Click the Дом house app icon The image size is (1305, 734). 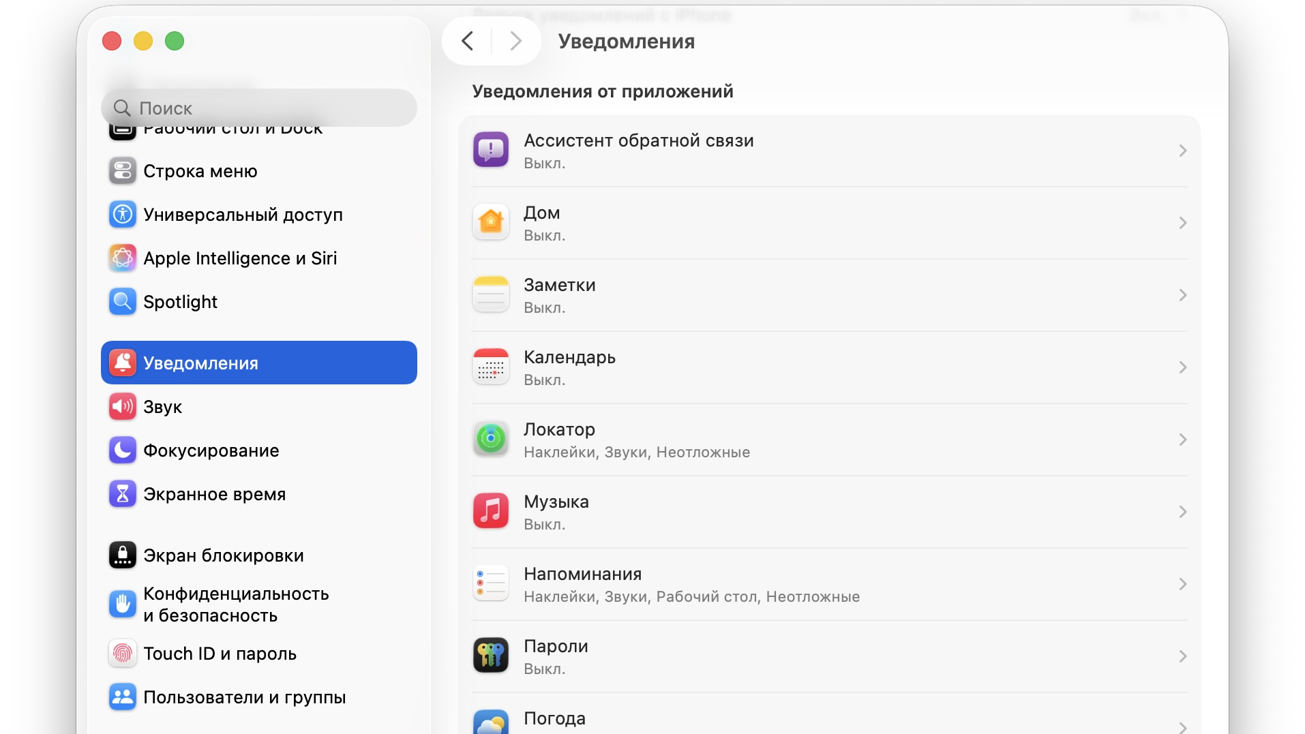pos(491,222)
